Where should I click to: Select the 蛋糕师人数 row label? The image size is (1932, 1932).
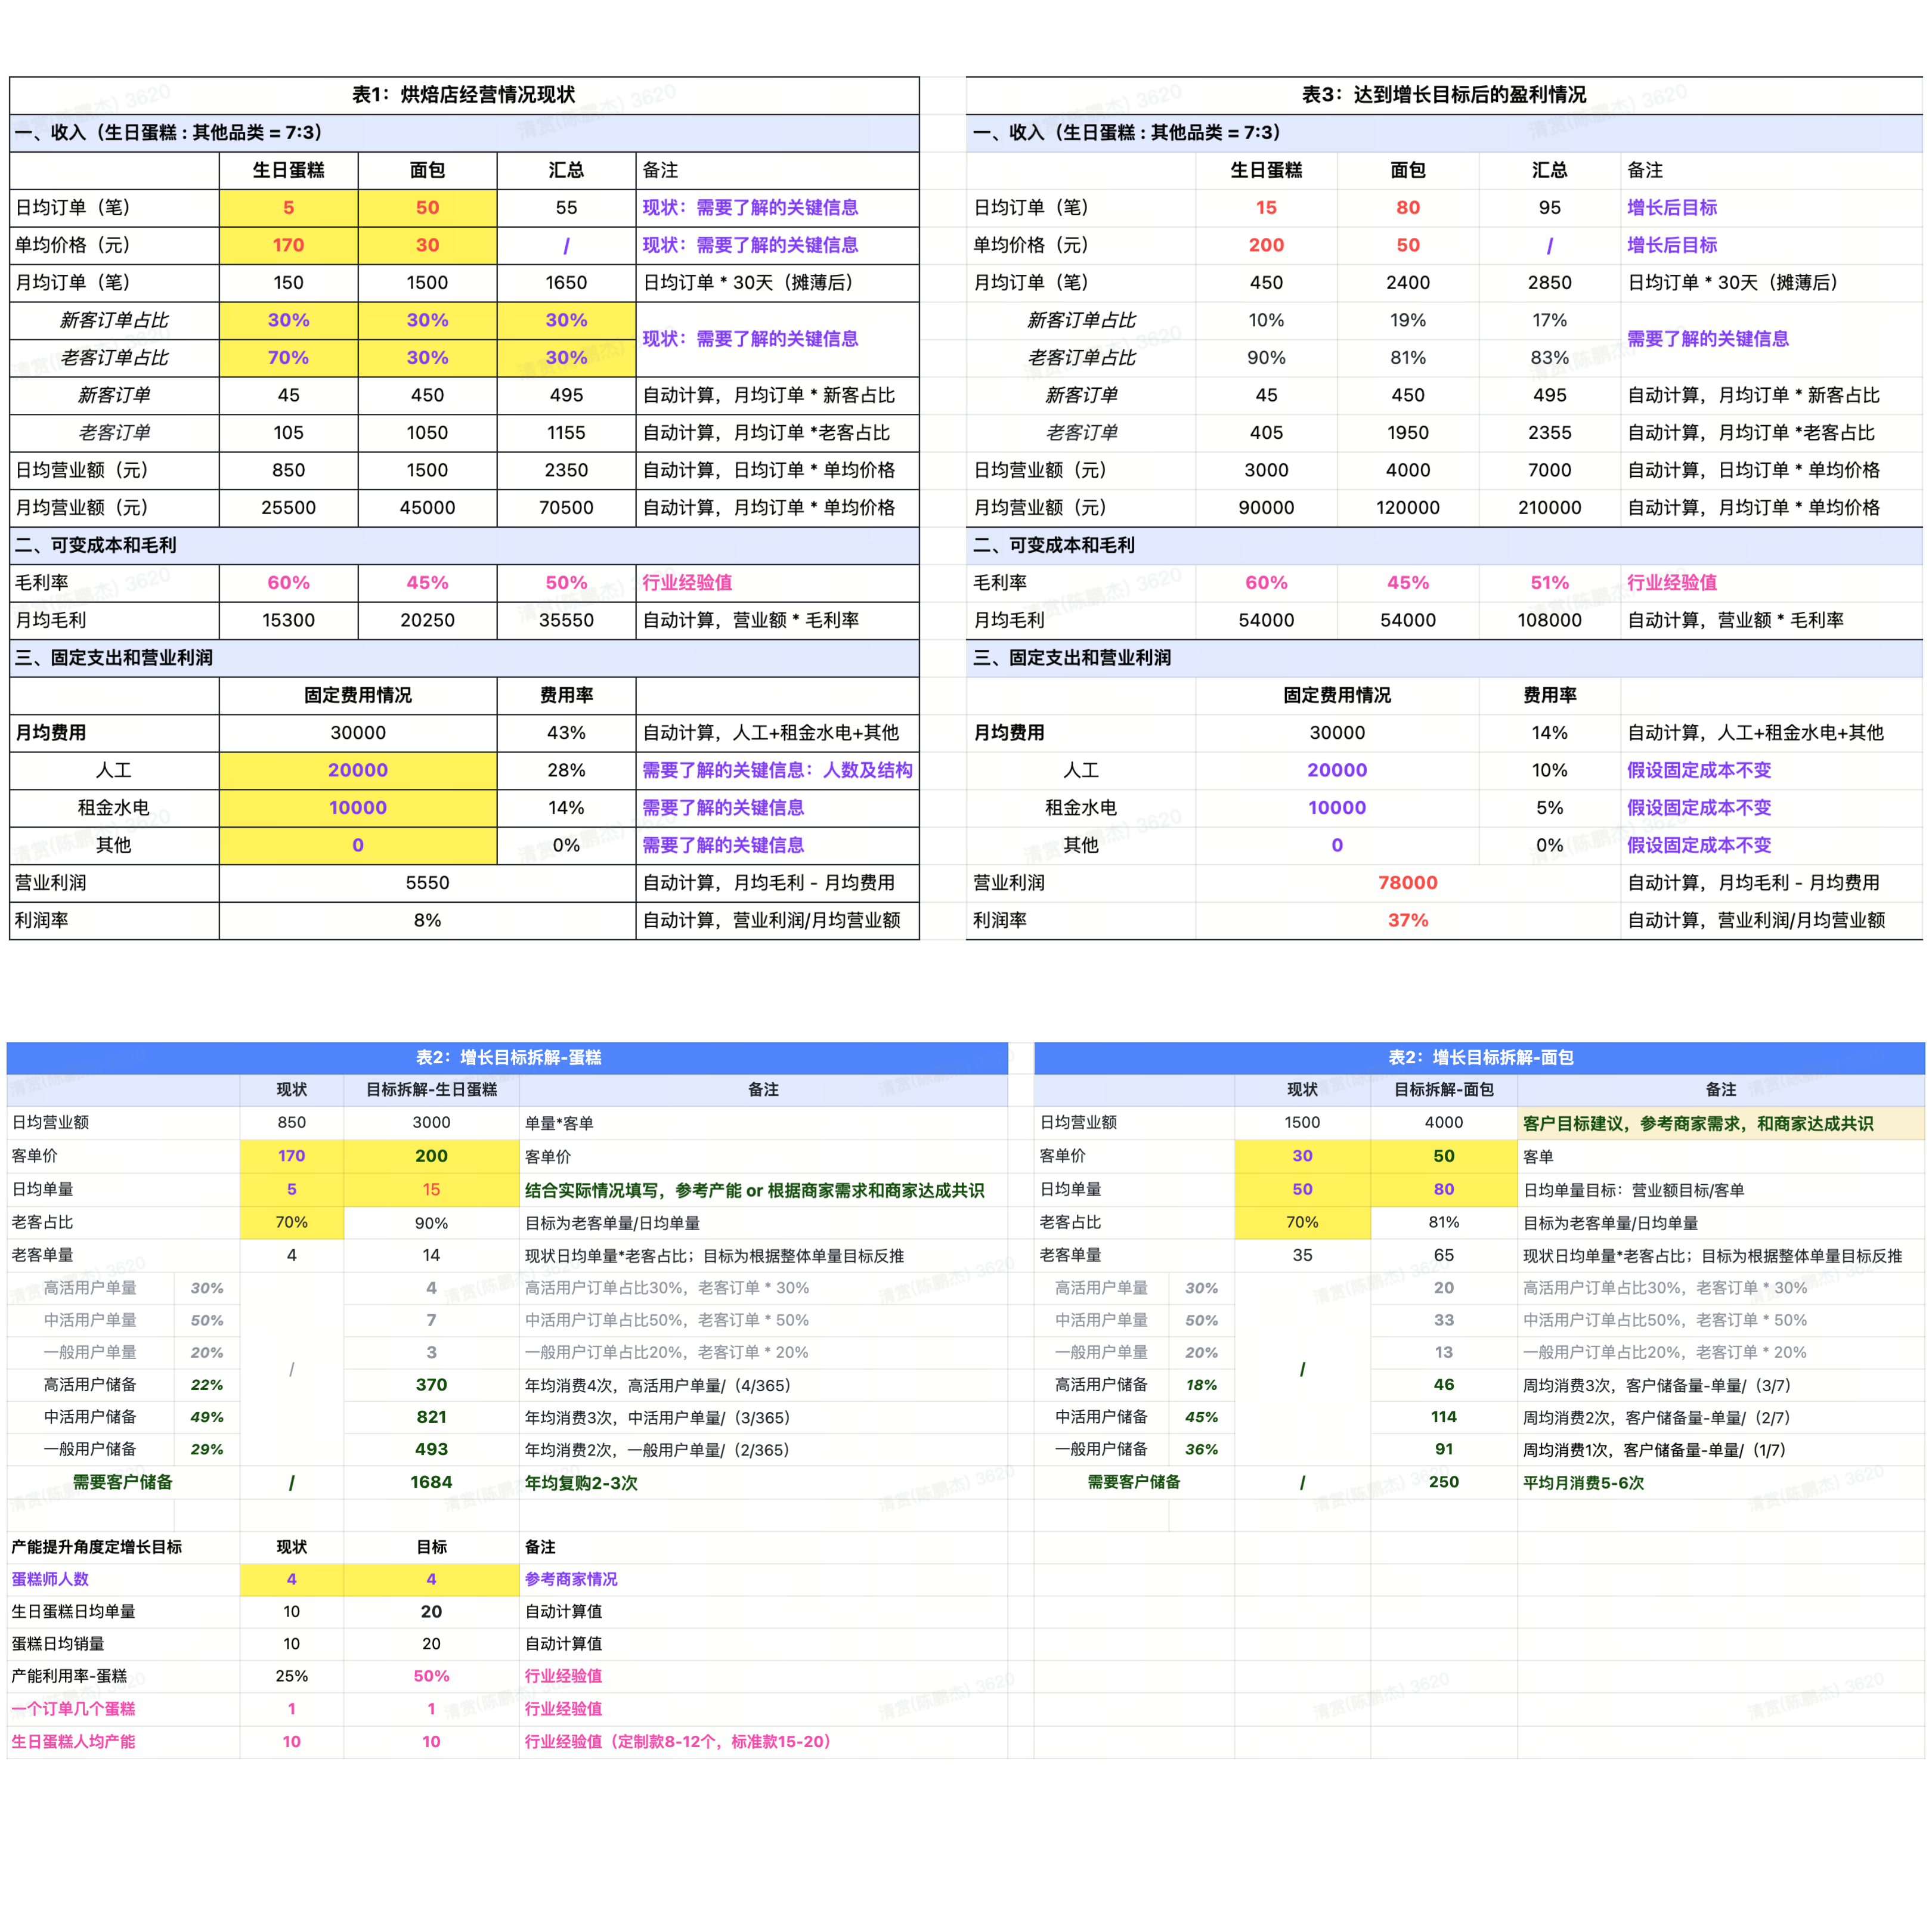pyautogui.click(x=50, y=1579)
